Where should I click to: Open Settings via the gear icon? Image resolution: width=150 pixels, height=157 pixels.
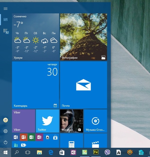point(5,131)
